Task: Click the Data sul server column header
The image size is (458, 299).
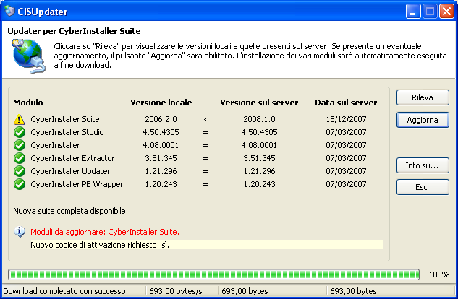Action: tap(346, 103)
